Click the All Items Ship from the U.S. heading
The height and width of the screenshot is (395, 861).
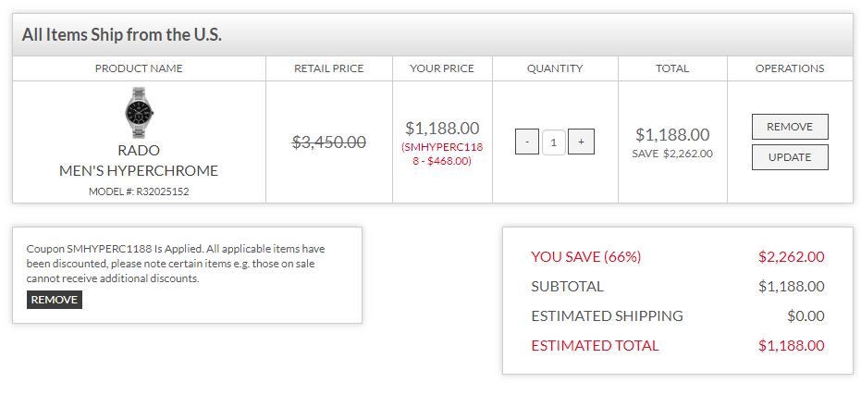[122, 36]
